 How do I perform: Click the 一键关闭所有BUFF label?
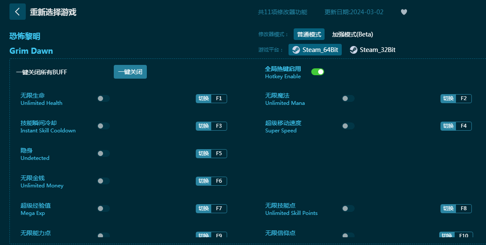point(42,72)
